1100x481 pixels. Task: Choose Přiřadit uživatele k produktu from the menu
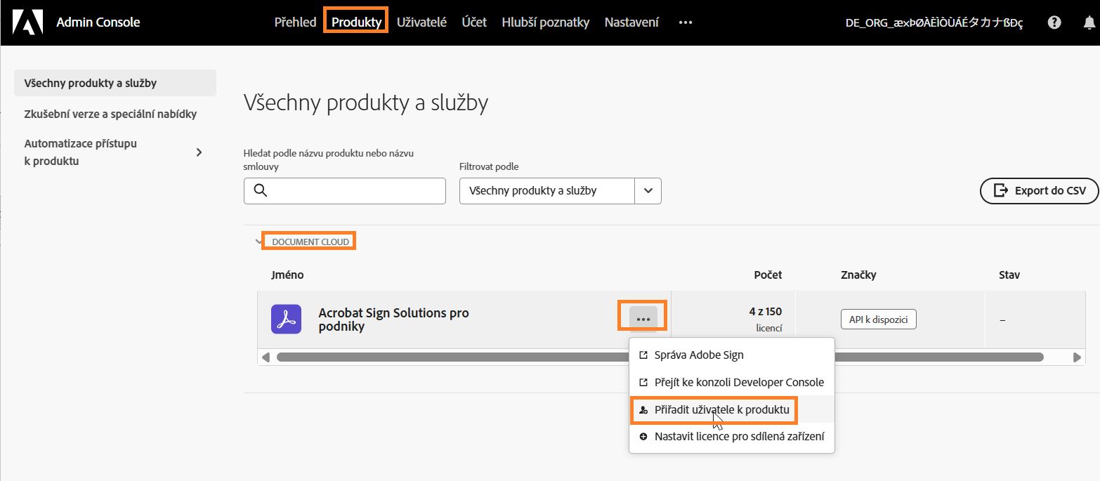click(x=722, y=410)
